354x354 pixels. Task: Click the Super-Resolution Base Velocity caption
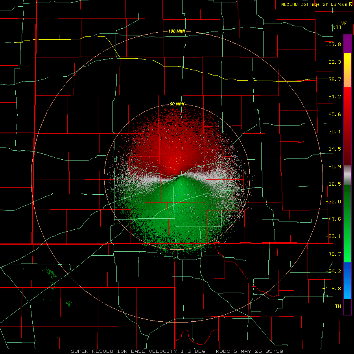[x=177, y=351]
